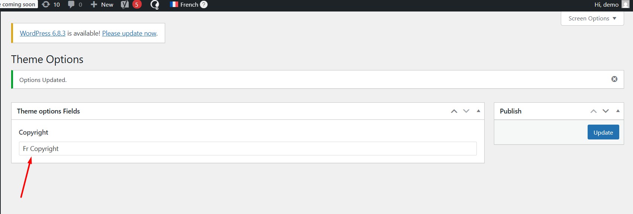Toggle the Publish panel collapse arrow
Viewport: 633px width, 214px height.
(x=618, y=111)
